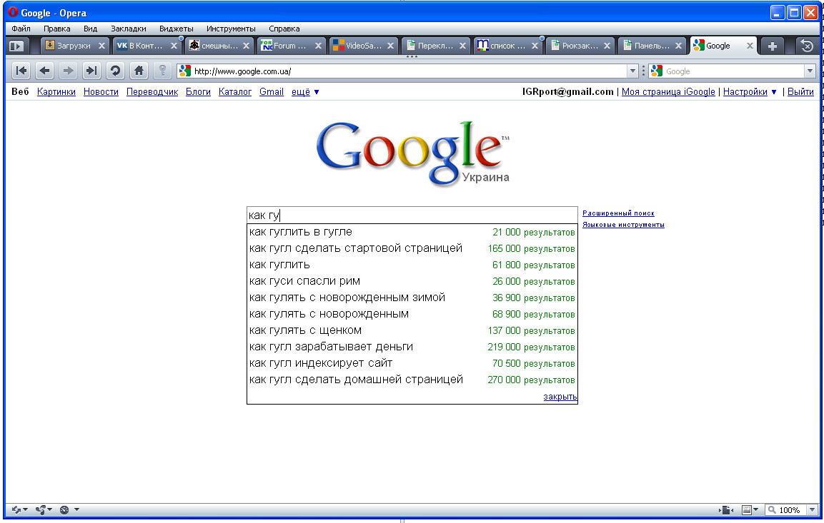Toggle the side panel button
The height and width of the screenshot is (523, 824).
tap(16, 46)
